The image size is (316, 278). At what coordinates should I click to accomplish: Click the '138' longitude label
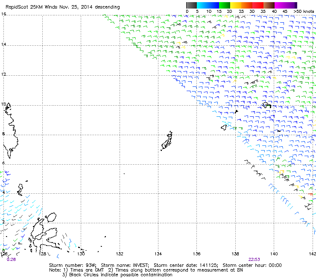coord(235,254)
